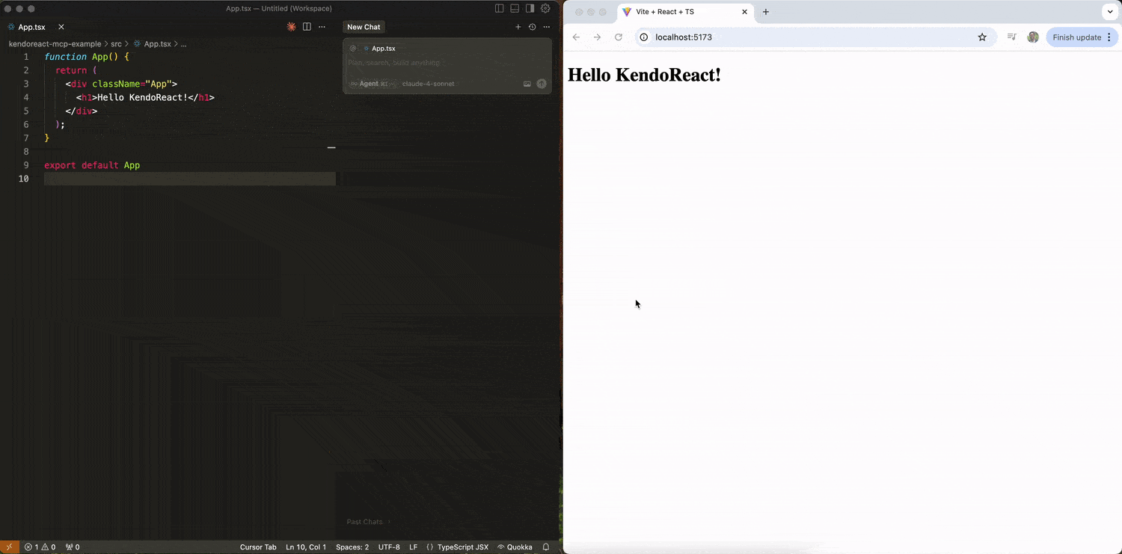Select the App.tsx editor tab
The width and height of the screenshot is (1122, 554).
(31, 27)
